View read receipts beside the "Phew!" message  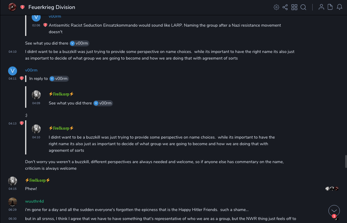(x=332, y=189)
